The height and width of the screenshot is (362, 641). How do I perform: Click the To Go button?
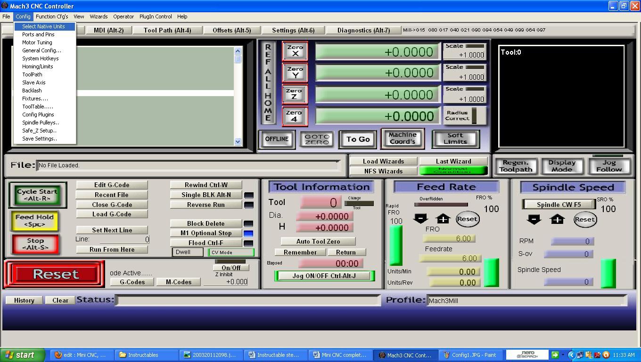[358, 139]
